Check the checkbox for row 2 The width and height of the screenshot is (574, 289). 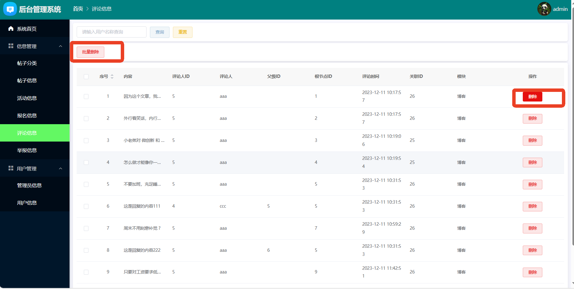coord(86,119)
